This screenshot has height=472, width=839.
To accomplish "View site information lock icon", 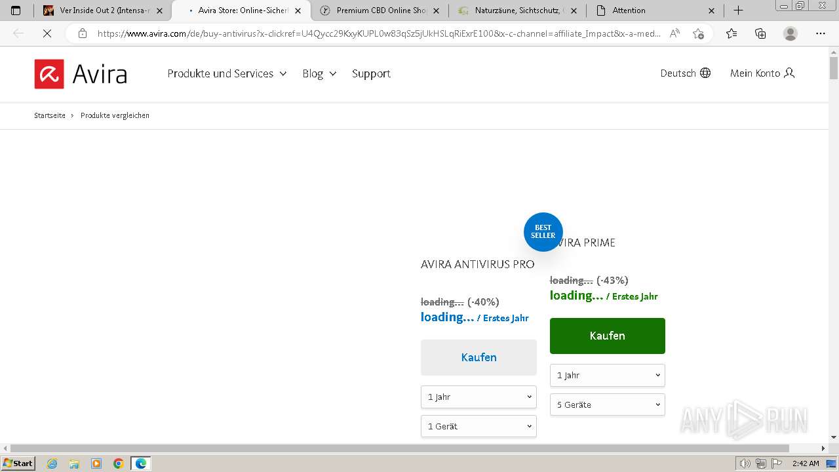I will [83, 33].
